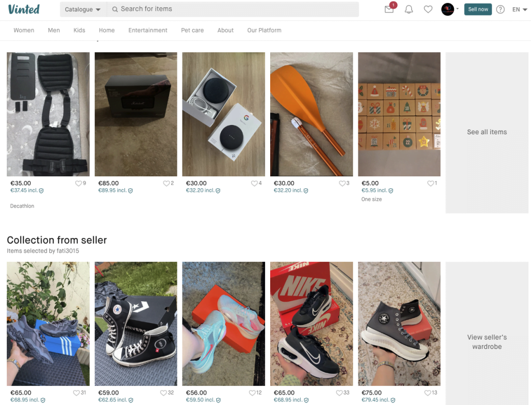
Task: Click the Sell now button
Action: (x=478, y=9)
